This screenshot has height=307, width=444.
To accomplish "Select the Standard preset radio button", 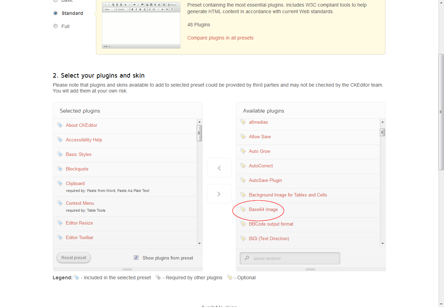I will click(x=55, y=13).
